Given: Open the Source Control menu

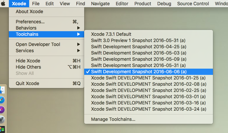Looking at the screenshot, I should (193, 4).
